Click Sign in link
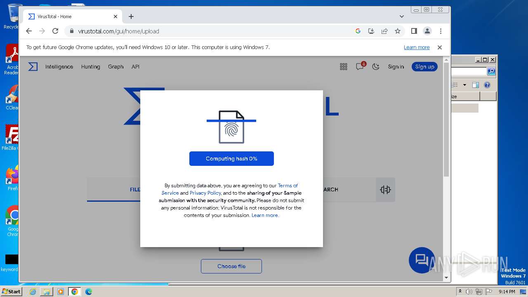This screenshot has width=528, height=297. click(x=396, y=66)
